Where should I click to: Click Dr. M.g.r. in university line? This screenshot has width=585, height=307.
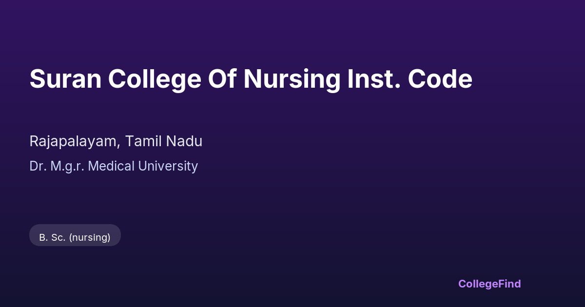[x=57, y=166]
